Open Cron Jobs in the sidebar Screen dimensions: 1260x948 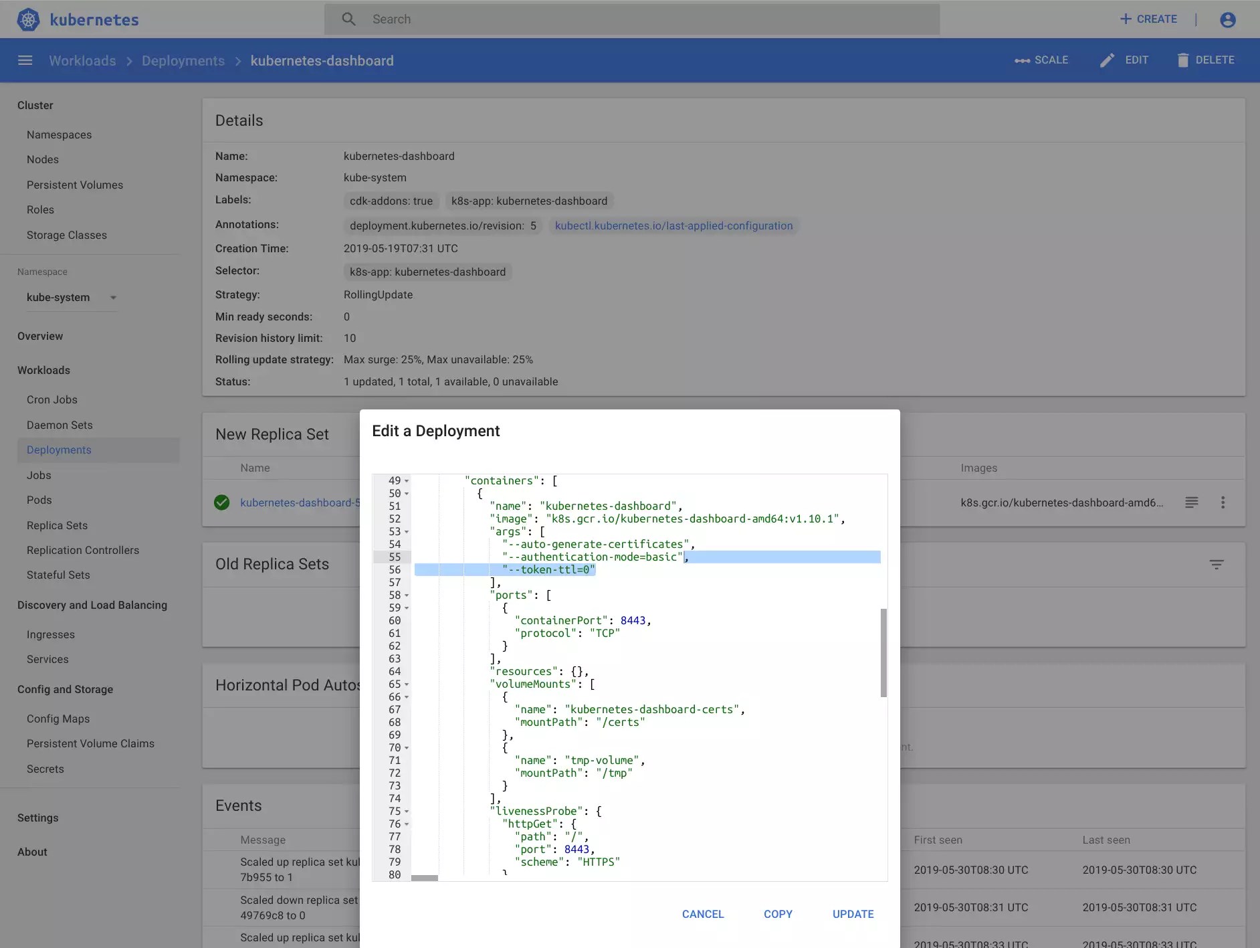tap(52, 399)
